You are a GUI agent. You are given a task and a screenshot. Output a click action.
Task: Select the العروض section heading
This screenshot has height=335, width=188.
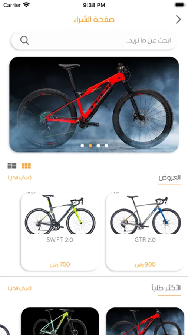tap(169, 178)
